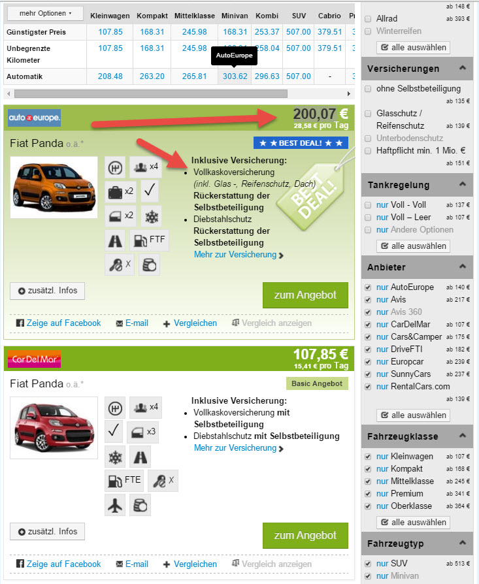Collapse the Fahrzeugtyp filter section
Image resolution: width=479 pixels, height=584 pixels.
[463, 543]
